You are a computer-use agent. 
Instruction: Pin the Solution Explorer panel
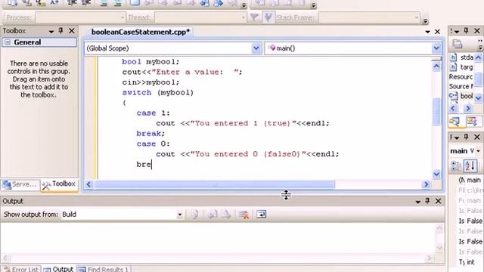[x=466, y=31]
